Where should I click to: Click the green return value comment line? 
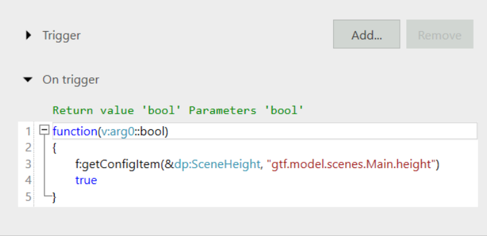pyautogui.click(x=178, y=110)
